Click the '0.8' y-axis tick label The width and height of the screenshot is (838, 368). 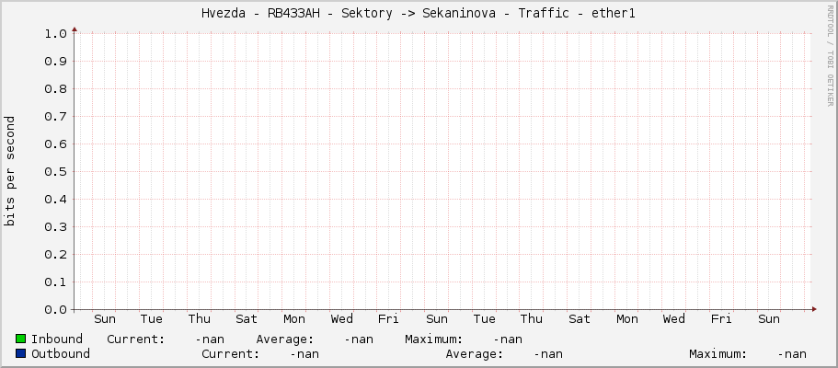pyautogui.click(x=55, y=89)
